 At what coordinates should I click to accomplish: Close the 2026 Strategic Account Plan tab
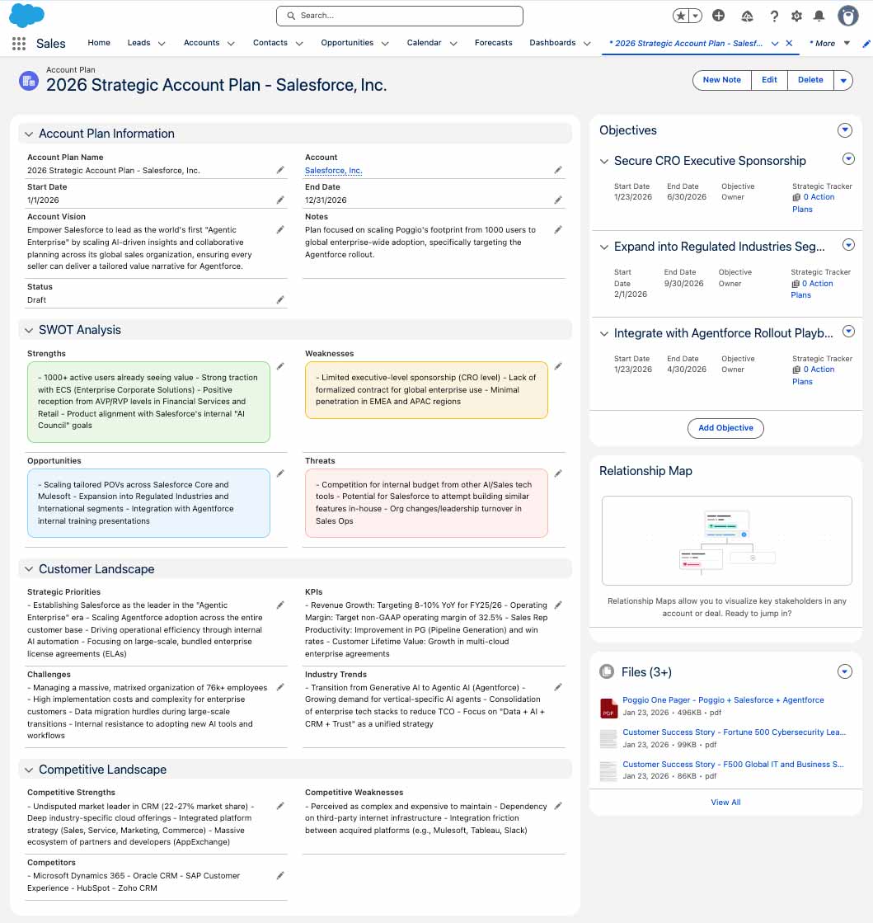[789, 44]
